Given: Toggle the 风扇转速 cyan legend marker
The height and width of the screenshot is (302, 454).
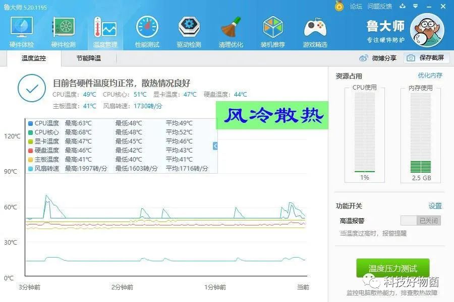Looking at the screenshot, I should [30, 169].
